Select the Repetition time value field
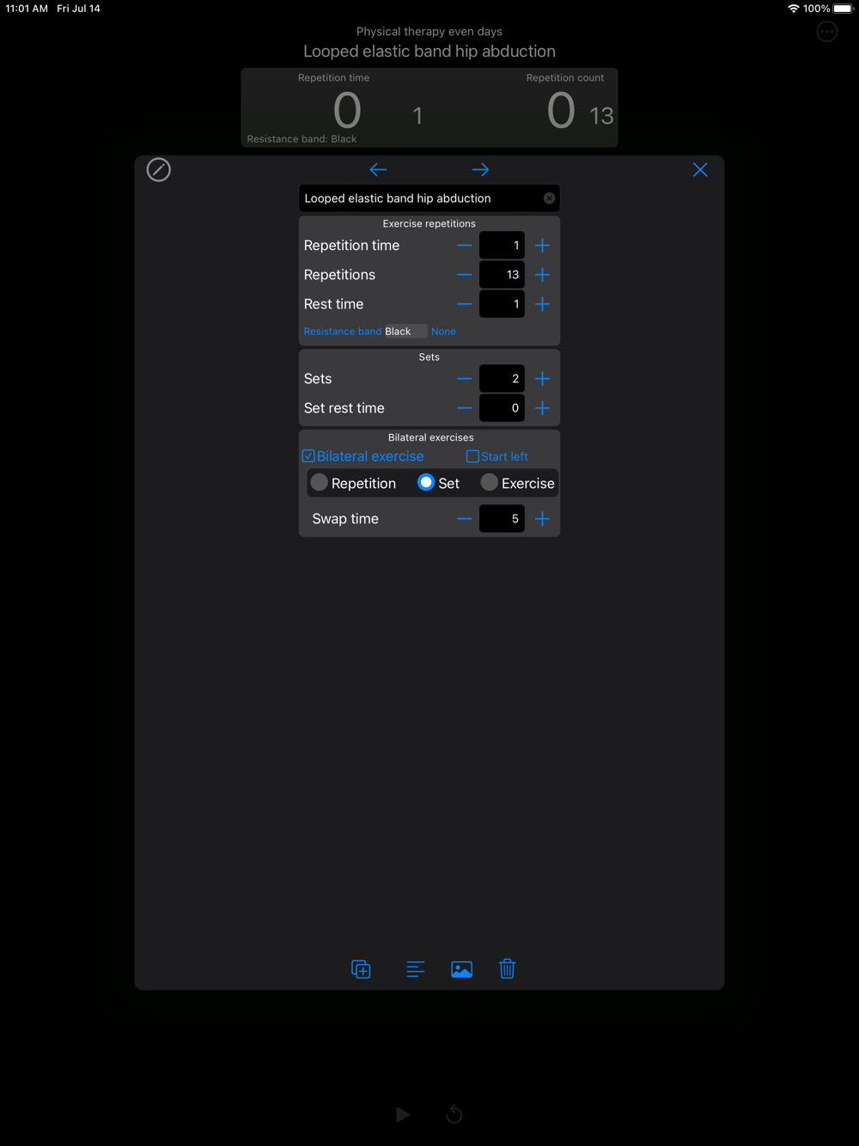 tap(502, 246)
